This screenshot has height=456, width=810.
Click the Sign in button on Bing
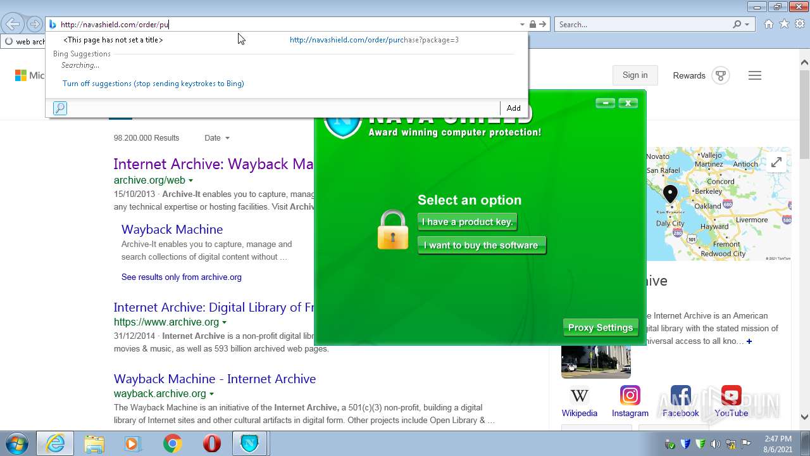coord(635,75)
